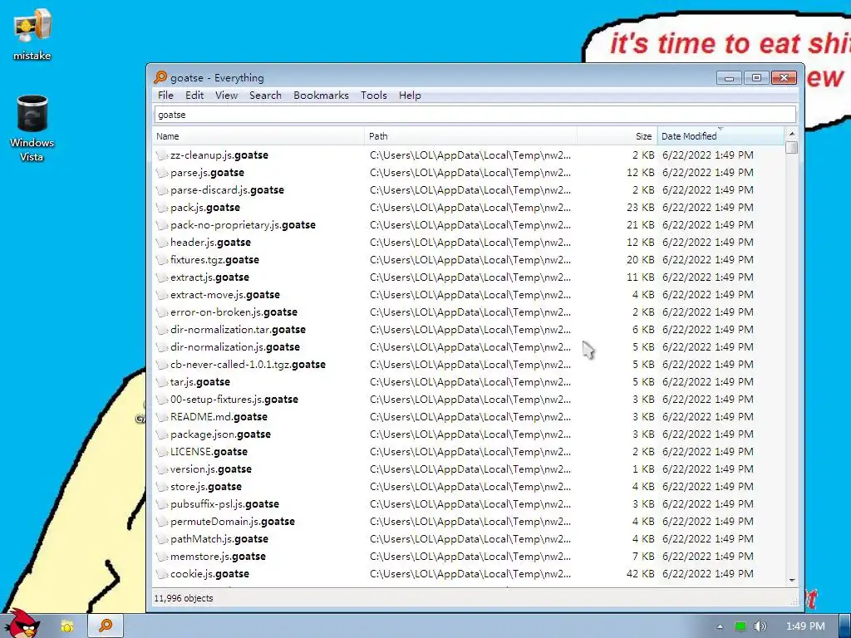851x638 pixels.
Task: Select pubsuffix-psl.js.goatse file name
Action: point(224,504)
